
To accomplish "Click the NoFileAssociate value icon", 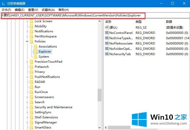I will [107, 44].
